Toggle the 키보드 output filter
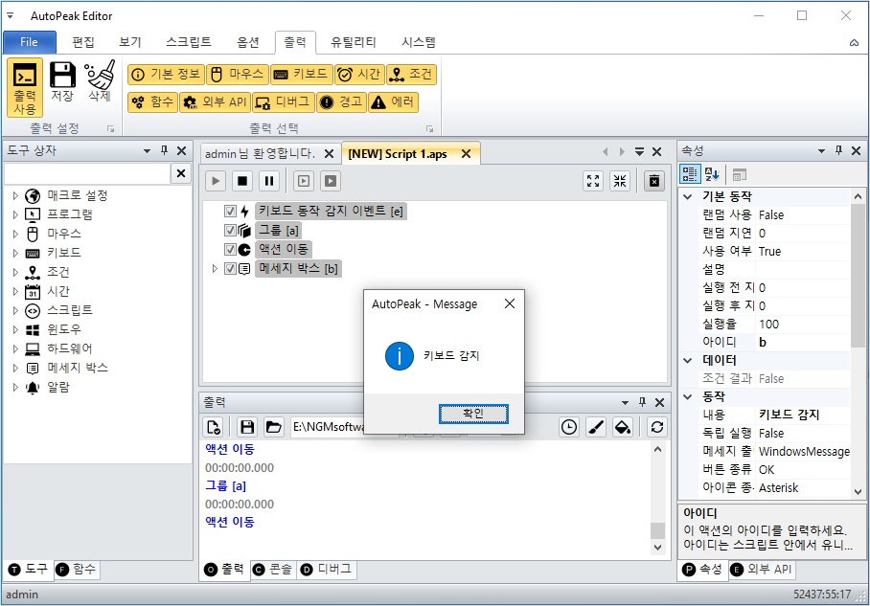Image resolution: width=870 pixels, height=606 pixels. point(302,75)
